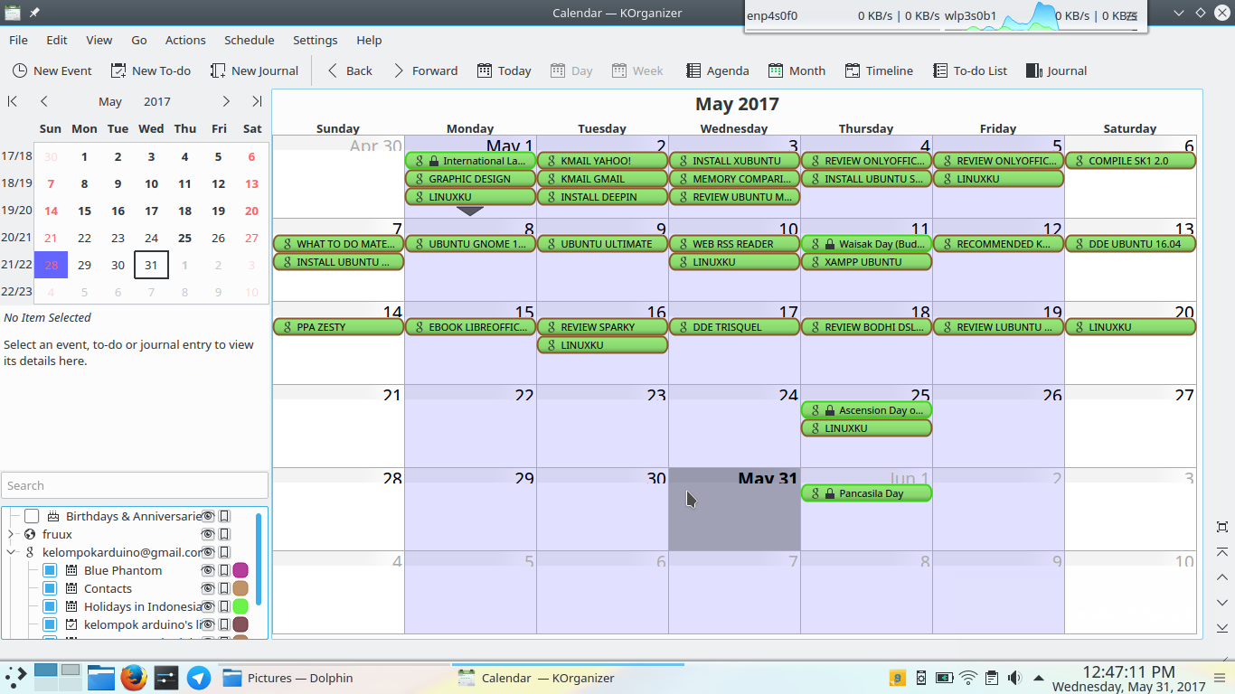
Task: Open the Edit menu
Action: (57, 40)
